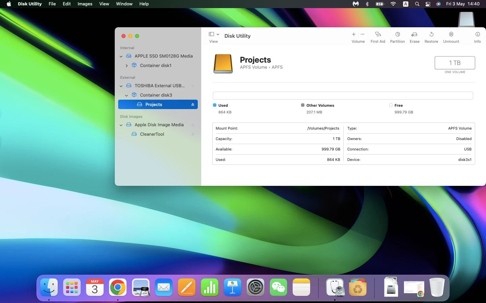
Task: Select APPLE SSD SM0128G Media disk
Action: point(158,56)
